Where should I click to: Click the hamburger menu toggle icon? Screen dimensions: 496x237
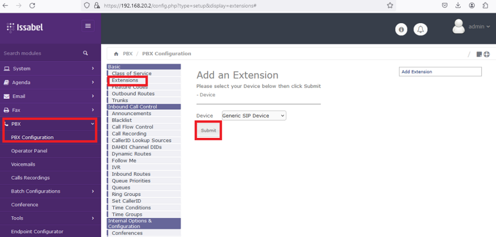88,26
